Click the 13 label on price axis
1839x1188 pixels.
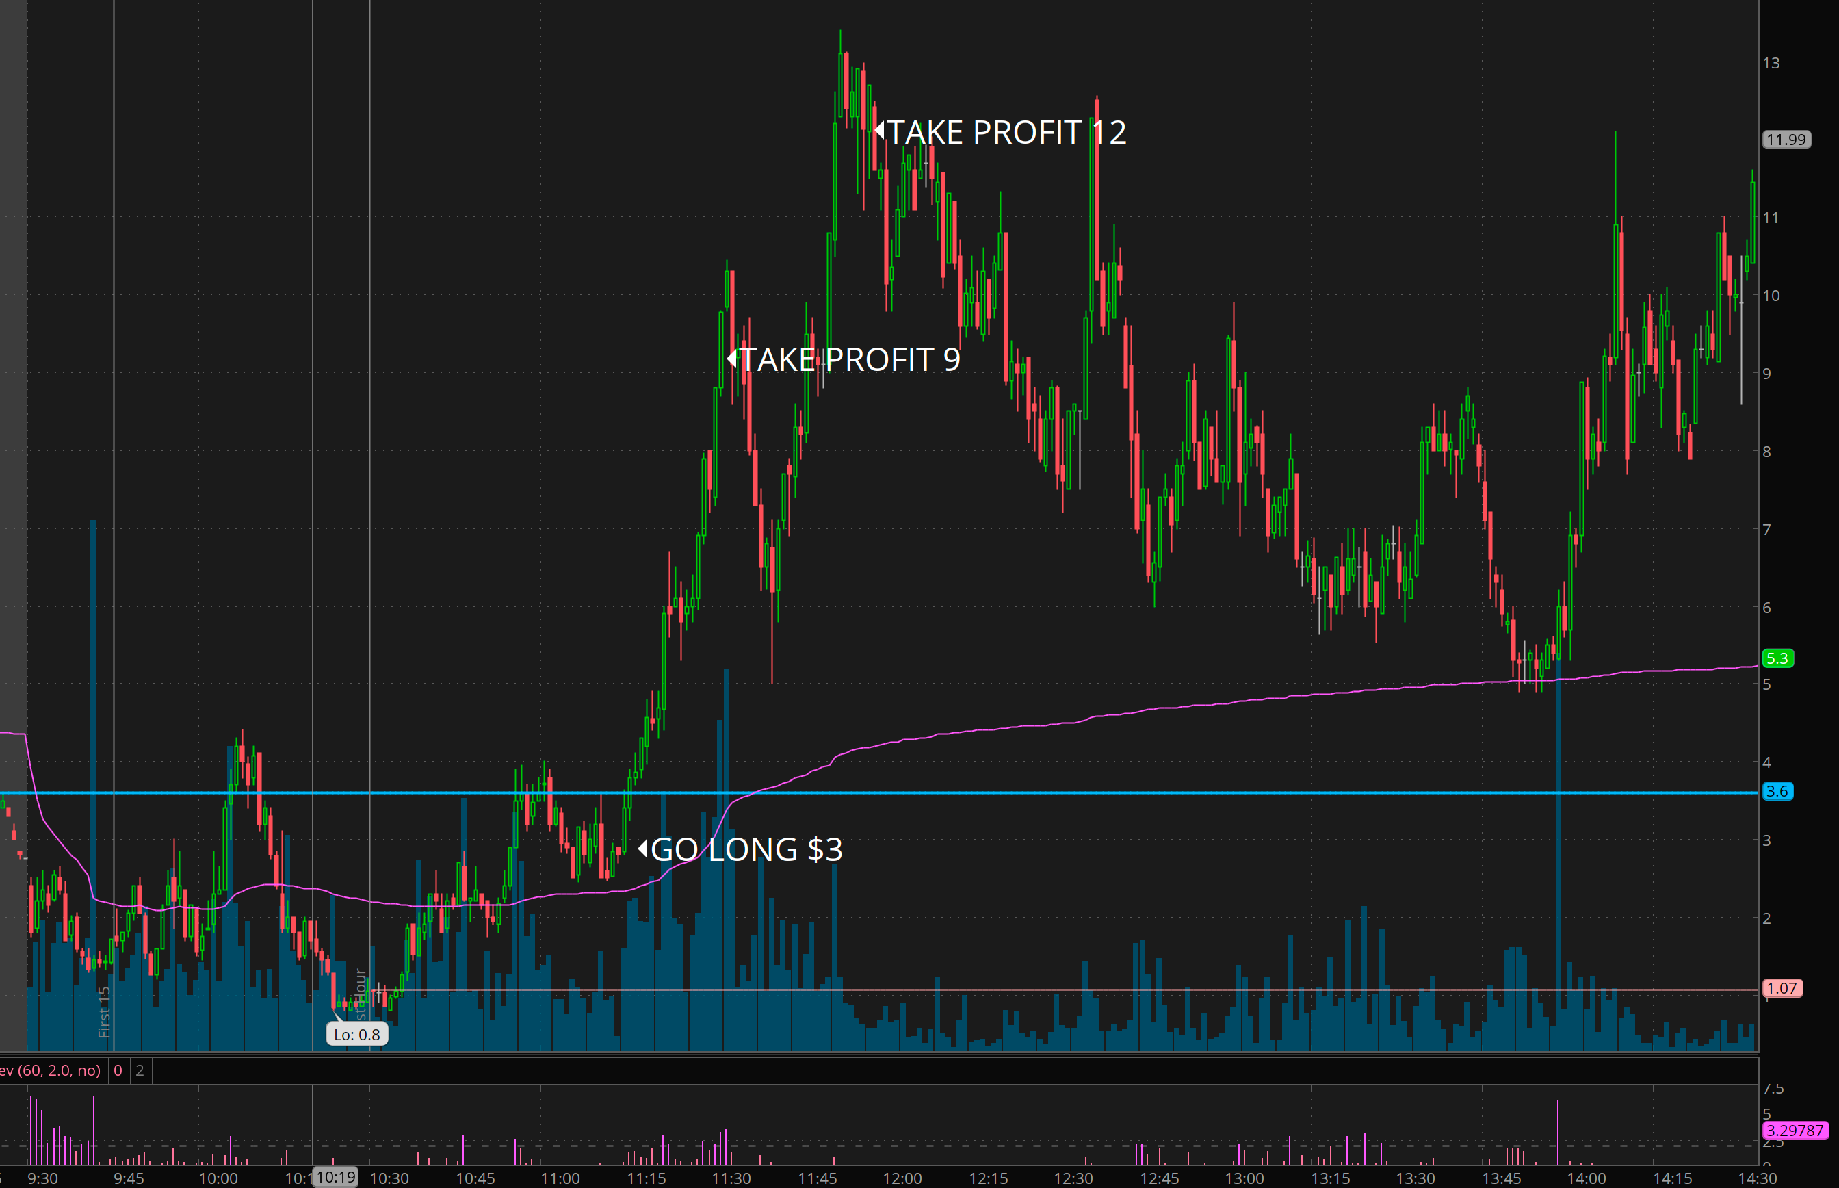pos(1771,63)
